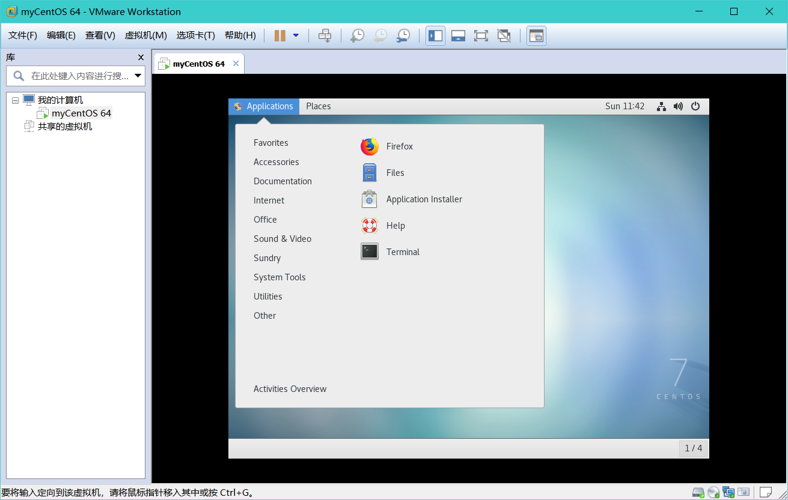This screenshot has height=500, width=788.
Task: Select the Office category
Action: point(265,220)
